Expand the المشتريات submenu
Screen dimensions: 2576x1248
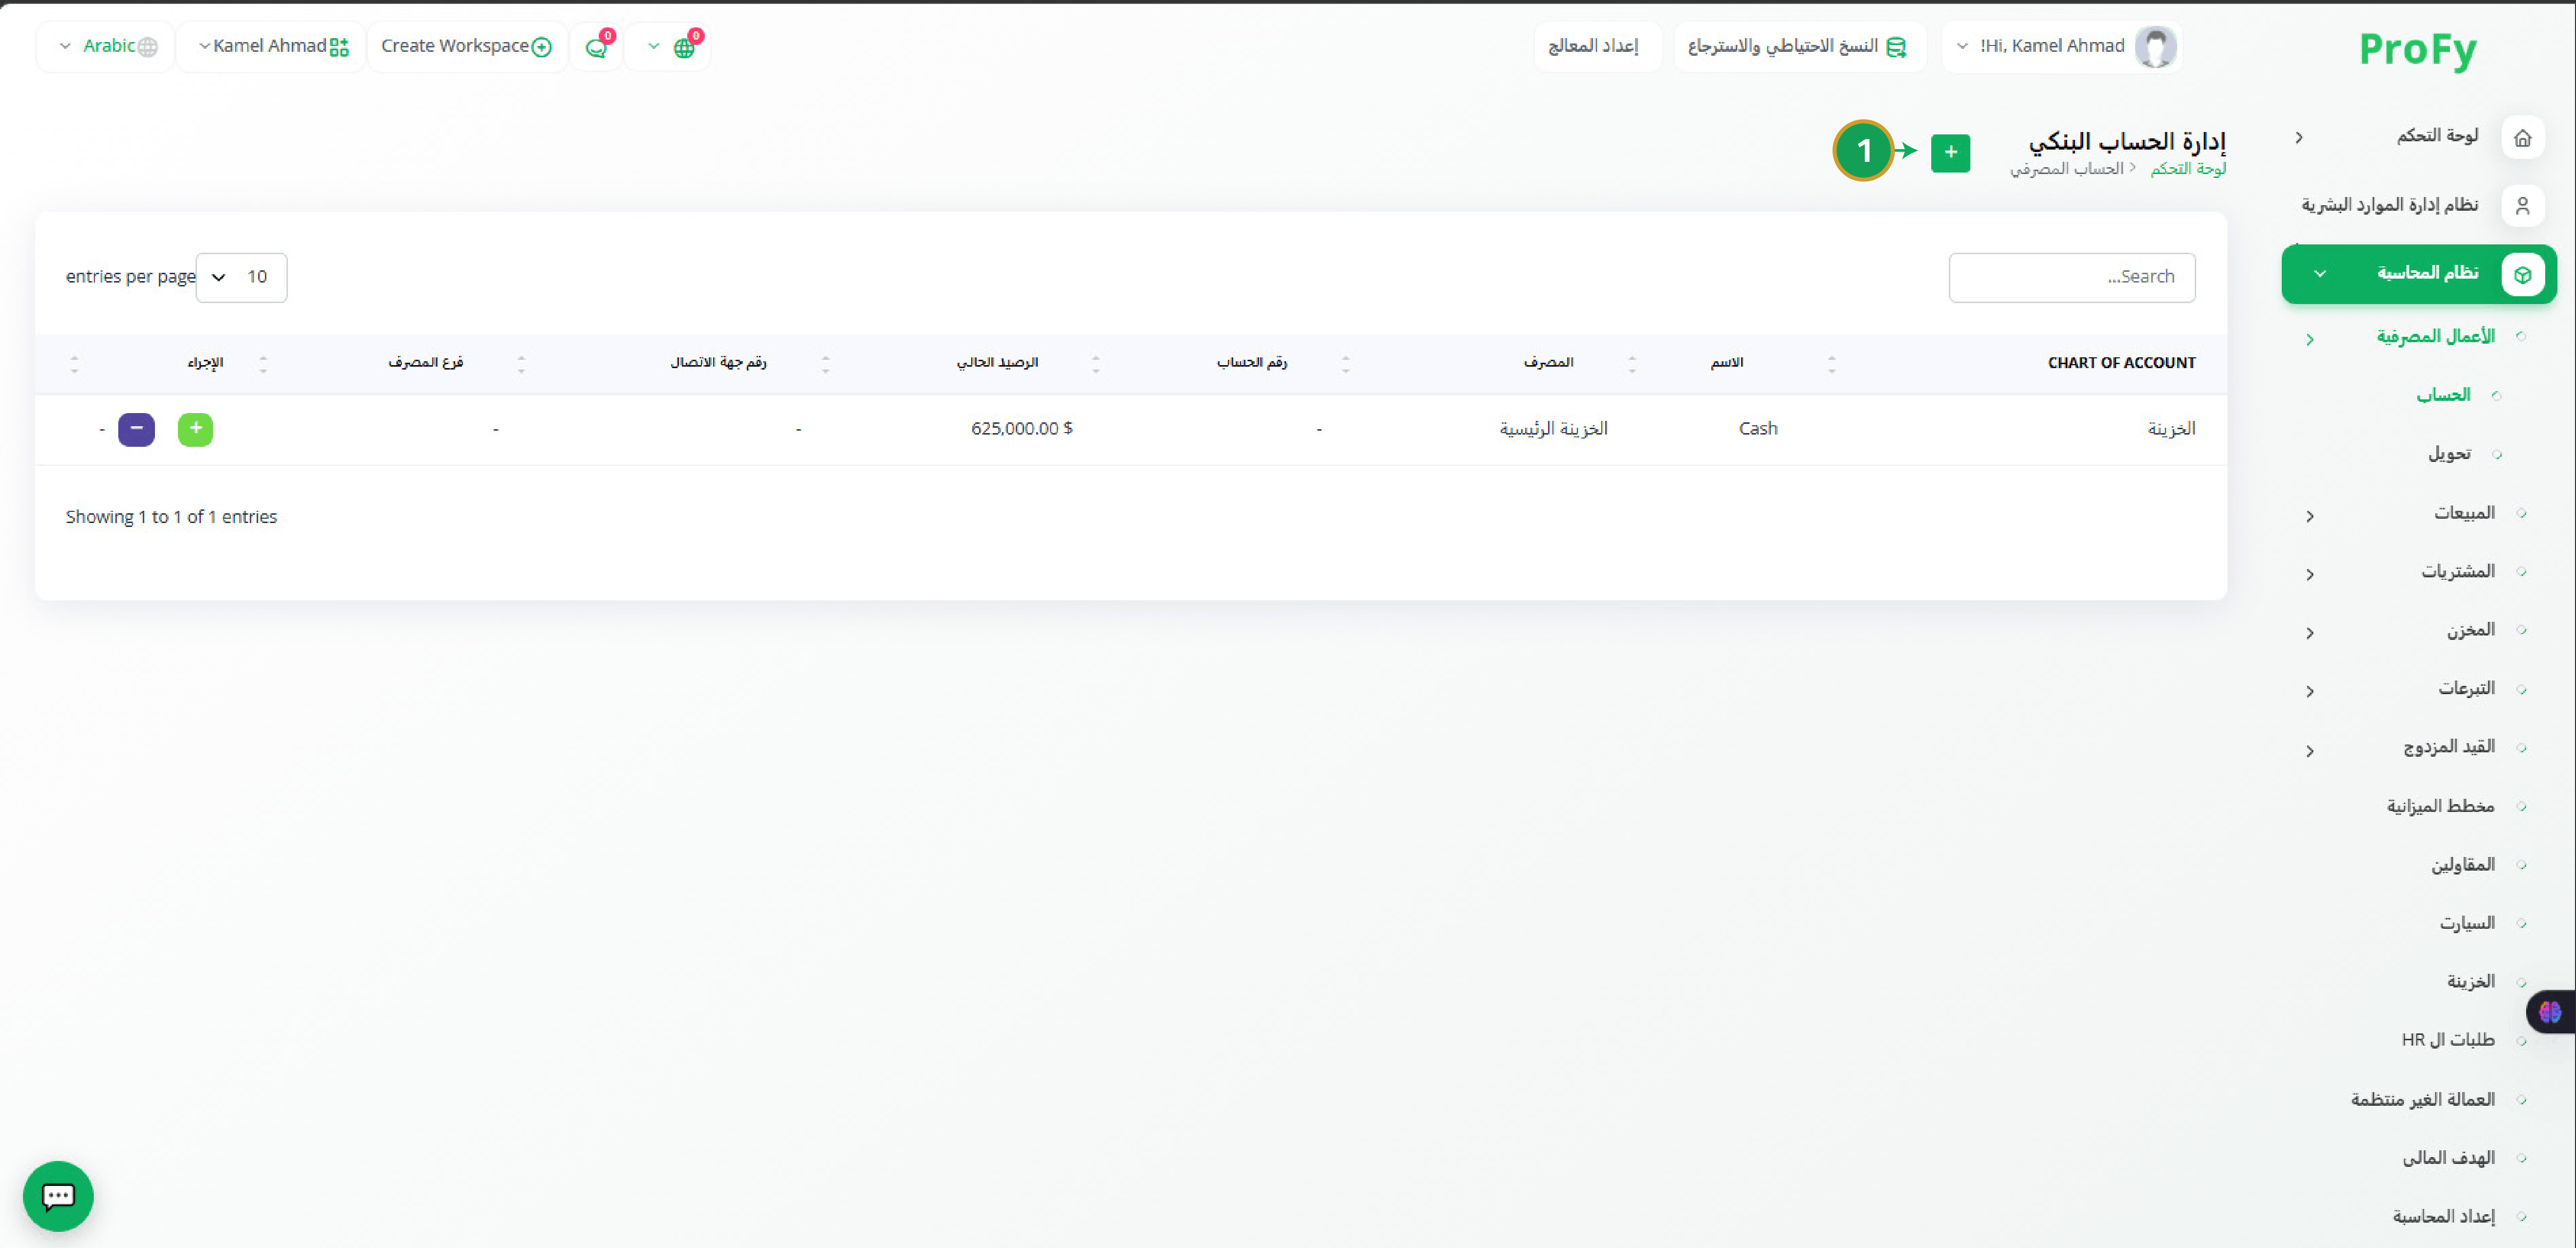coord(2310,574)
